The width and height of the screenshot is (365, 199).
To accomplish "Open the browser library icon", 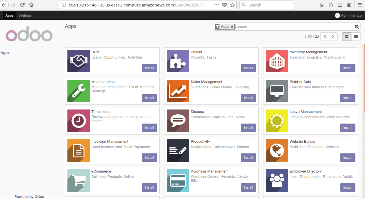I will point(331,5).
